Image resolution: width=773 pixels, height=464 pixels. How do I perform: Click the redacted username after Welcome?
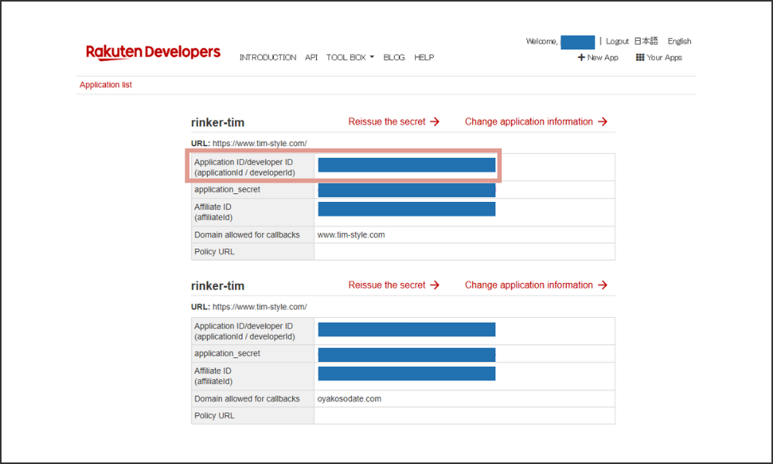tap(577, 43)
